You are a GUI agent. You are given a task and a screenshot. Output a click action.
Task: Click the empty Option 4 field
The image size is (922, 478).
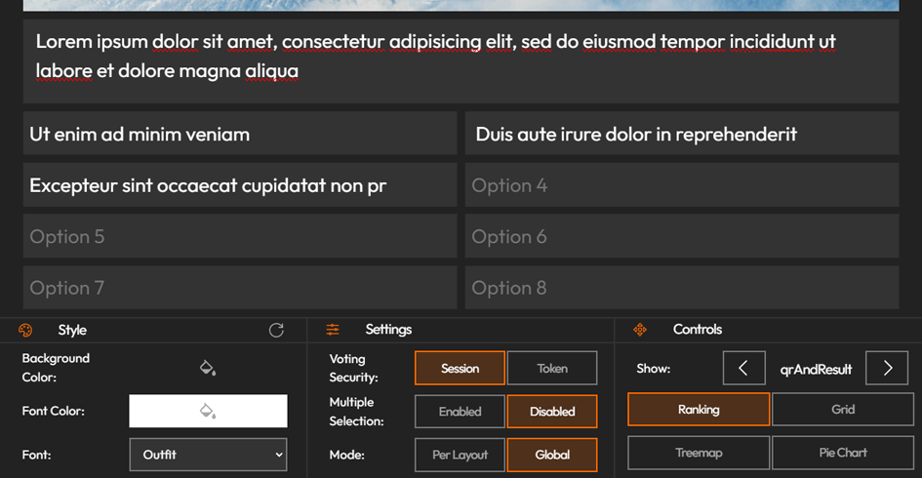(681, 185)
